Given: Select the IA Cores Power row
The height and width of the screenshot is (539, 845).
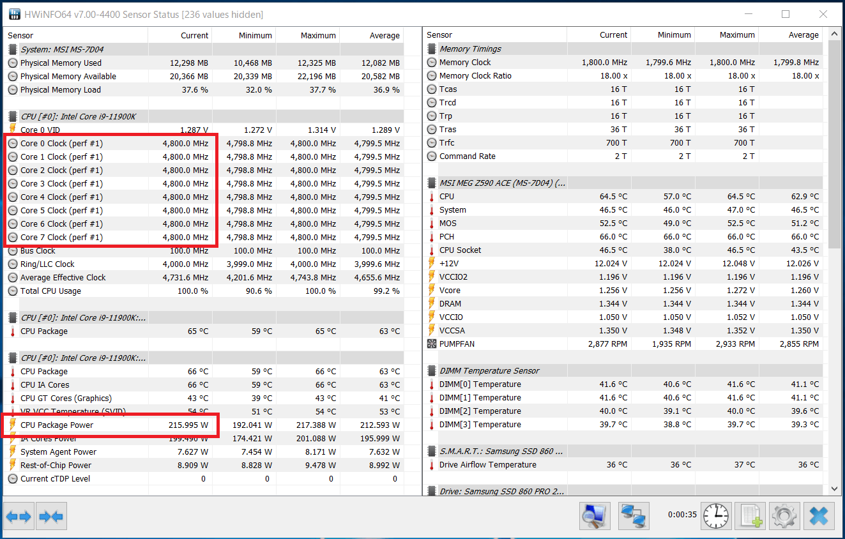Looking at the screenshot, I should click(x=204, y=438).
